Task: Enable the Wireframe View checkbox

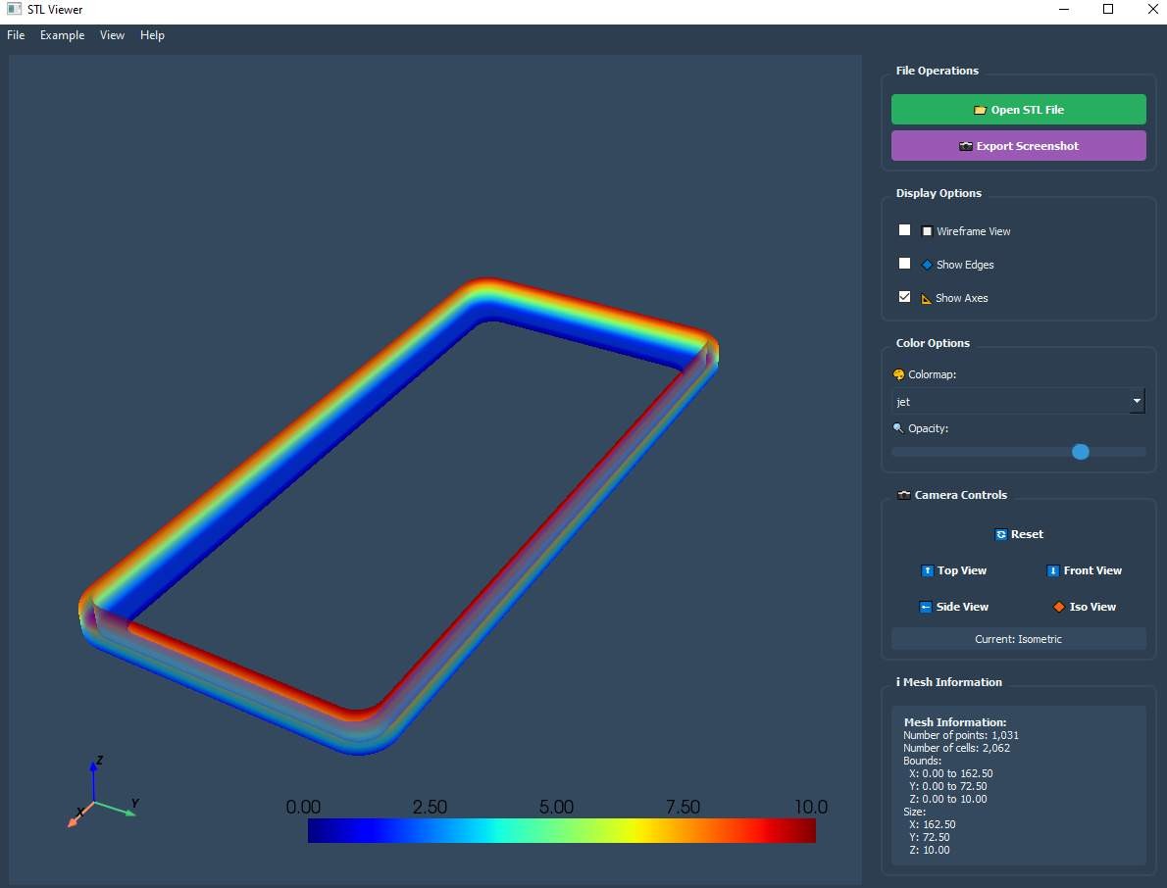Action: pos(905,230)
